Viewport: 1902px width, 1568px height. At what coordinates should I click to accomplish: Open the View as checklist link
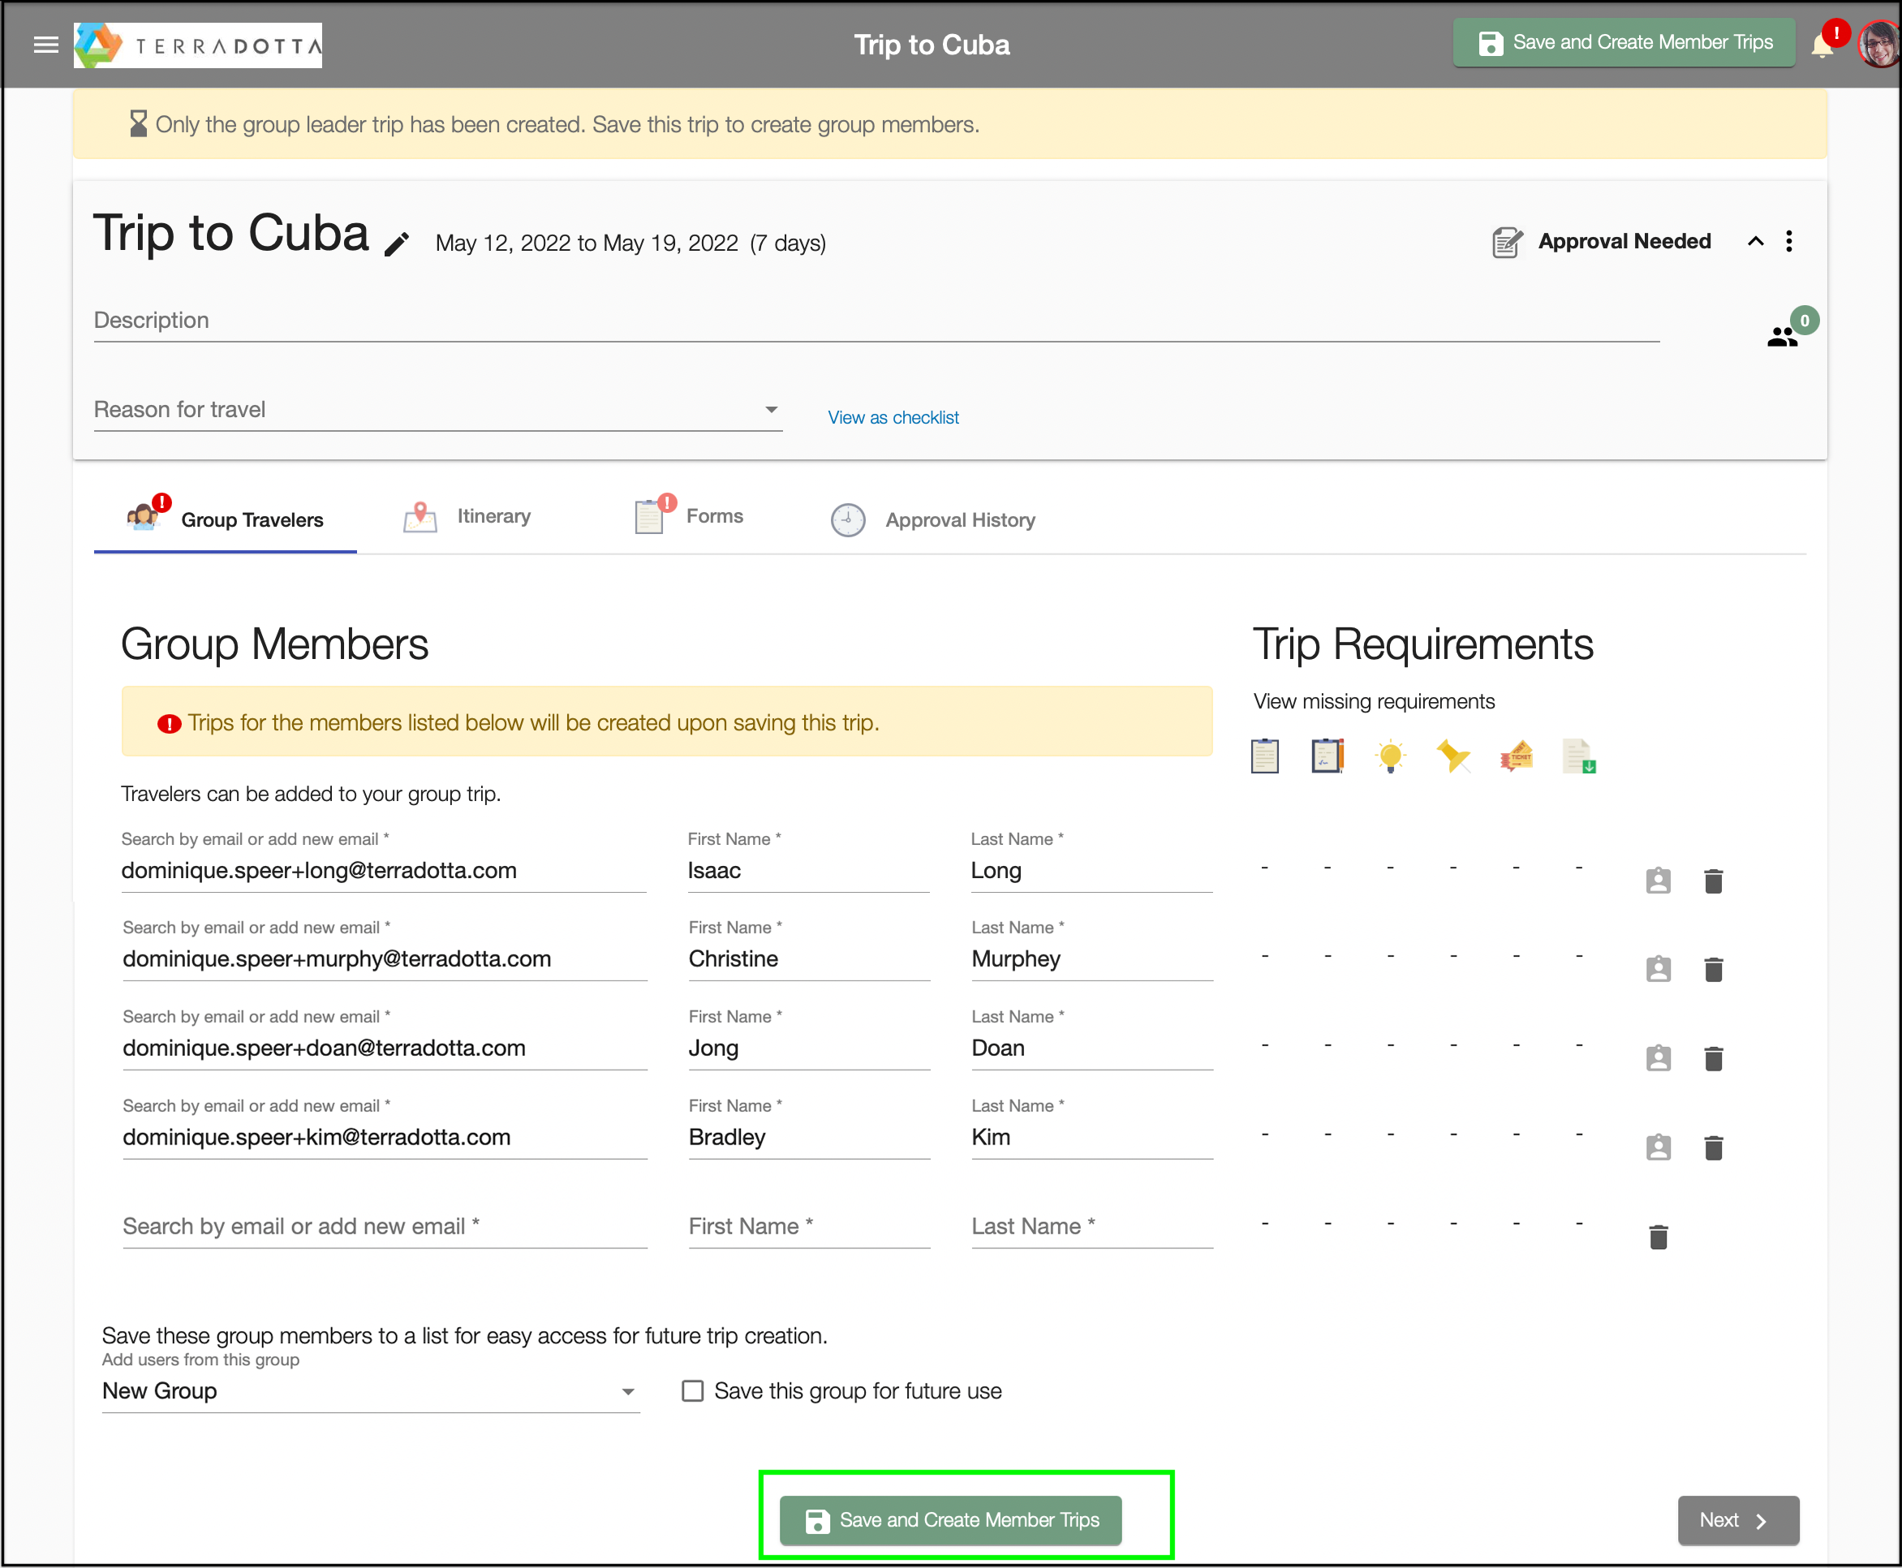(893, 417)
